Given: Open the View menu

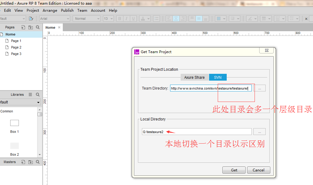Looking at the screenshot, I should click(x=19, y=11).
